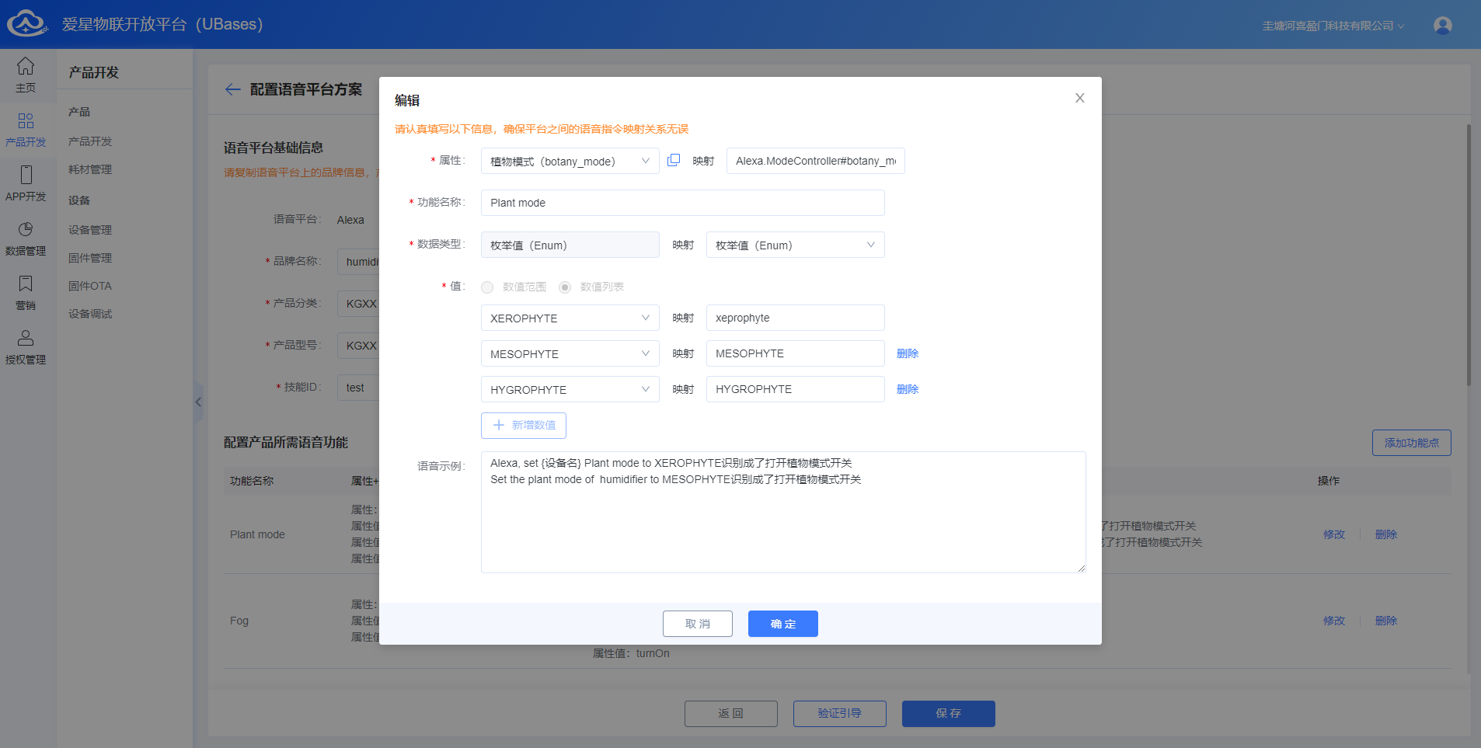Click the 语音示例 text area

click(x=783, y=512)
